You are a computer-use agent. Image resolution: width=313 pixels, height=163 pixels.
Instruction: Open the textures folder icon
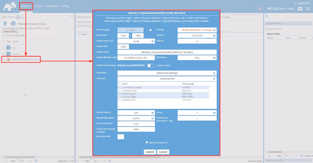tap(8, 54)
